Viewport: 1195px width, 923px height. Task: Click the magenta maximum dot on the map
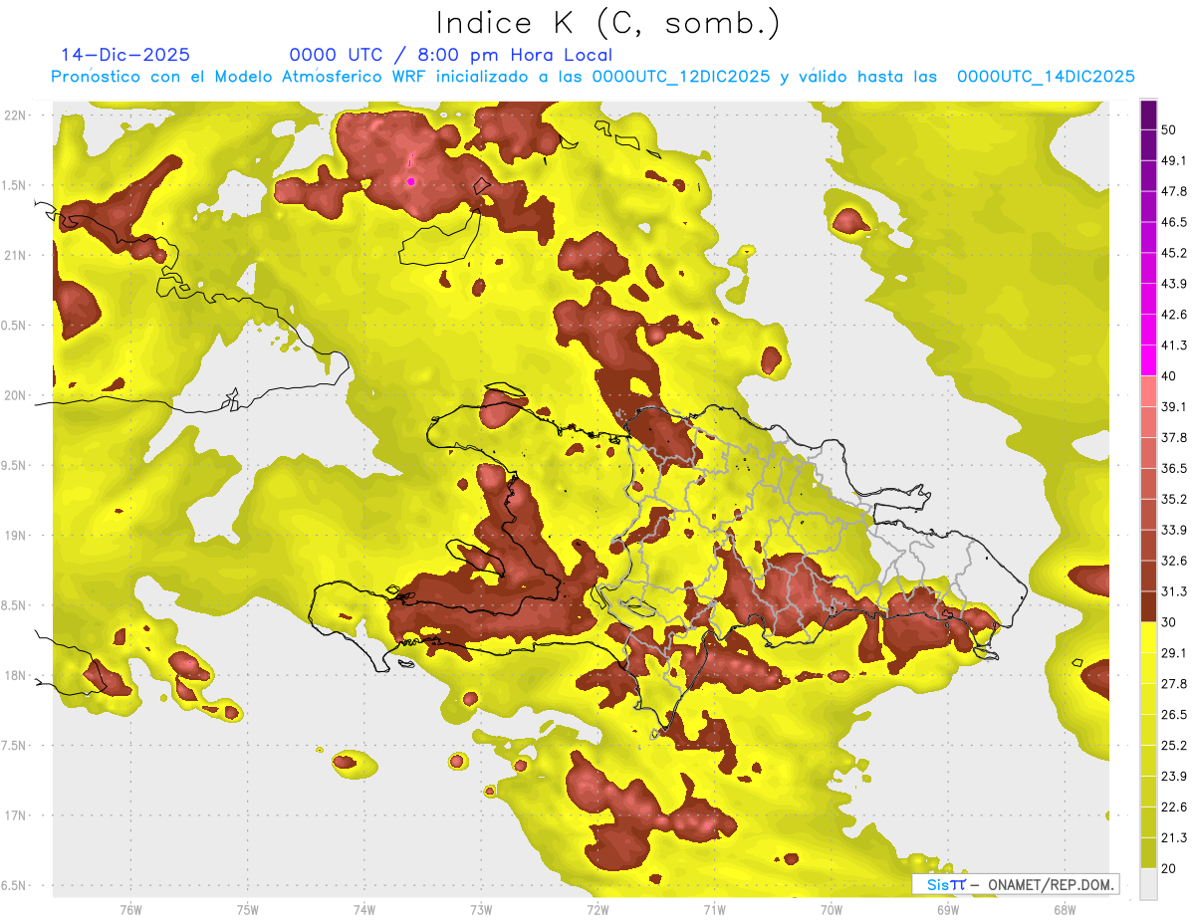411,181
